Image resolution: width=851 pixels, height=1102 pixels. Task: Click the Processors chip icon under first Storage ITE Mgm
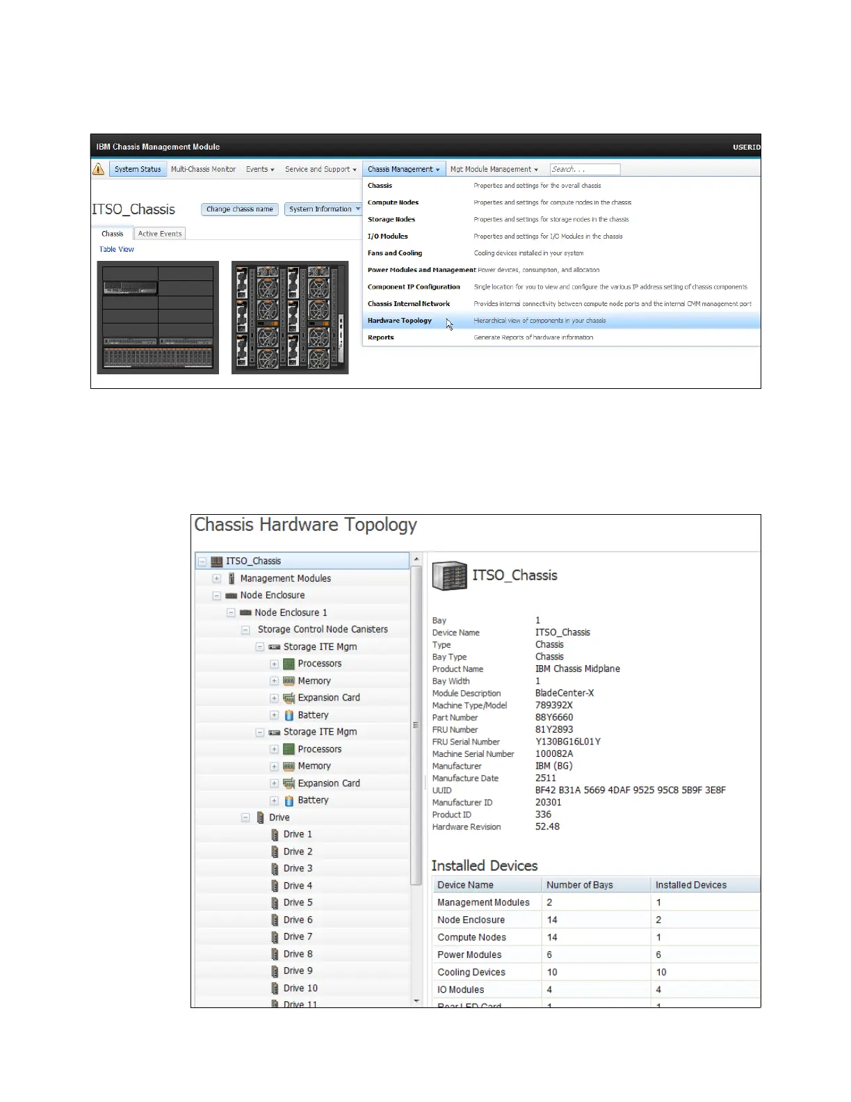coord(289,664)
